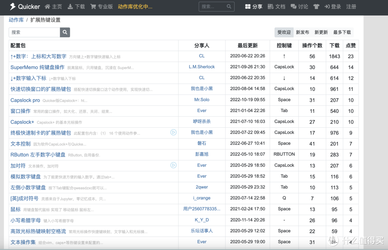388x250 pixels.
Task: Open the 小写希腊字母 package
Action: pyautogui.click(x=26, y=220)
